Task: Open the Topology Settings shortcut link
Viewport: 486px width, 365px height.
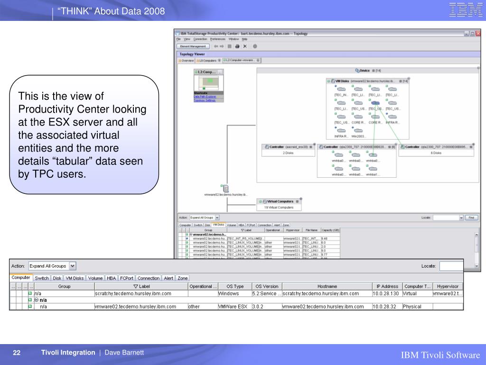Action: (x=205, y=100)
